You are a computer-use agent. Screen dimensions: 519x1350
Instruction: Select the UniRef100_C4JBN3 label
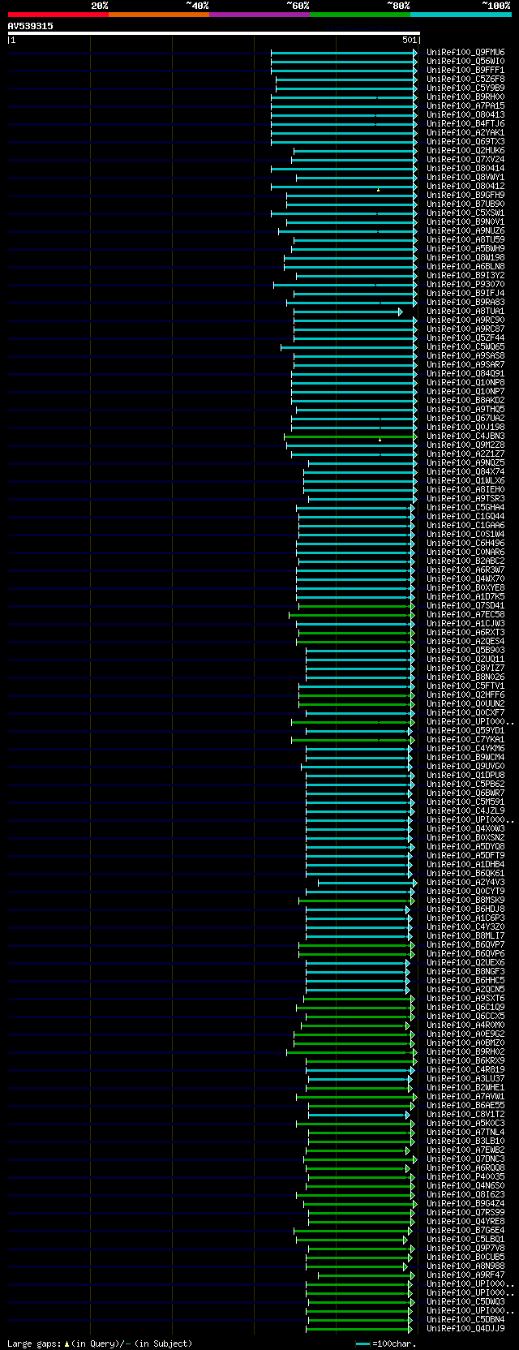pyautogui.click(x=465, y=436)
